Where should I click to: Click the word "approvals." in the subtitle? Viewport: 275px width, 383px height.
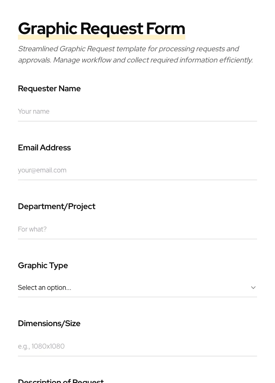click(34, 60)
